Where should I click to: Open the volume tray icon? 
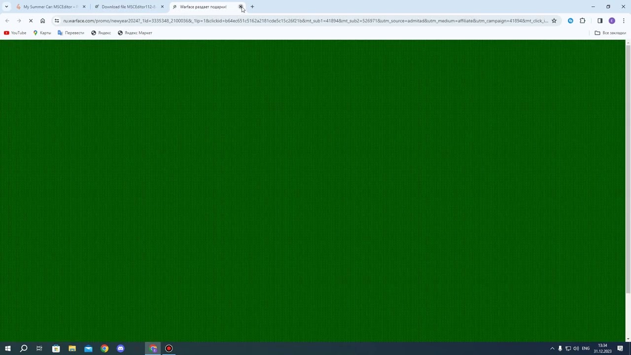coord(576,349)
